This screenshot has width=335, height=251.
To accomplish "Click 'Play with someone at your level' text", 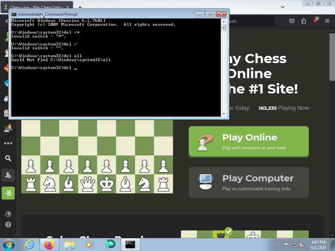I will pyautogui.click(x=254, y=148).
